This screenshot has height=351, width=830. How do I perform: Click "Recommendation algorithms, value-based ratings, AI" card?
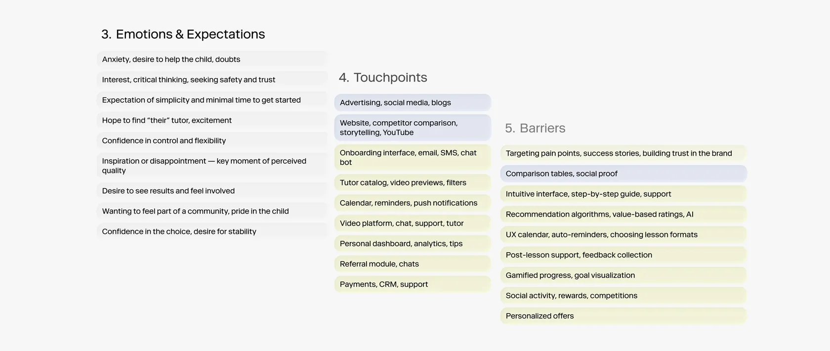[x=623, y=214]
